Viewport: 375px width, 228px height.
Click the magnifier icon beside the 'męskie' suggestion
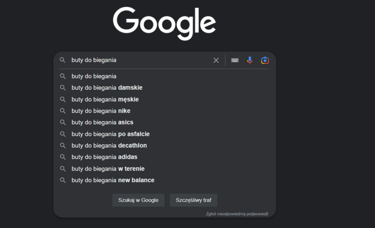pos(63,99)
